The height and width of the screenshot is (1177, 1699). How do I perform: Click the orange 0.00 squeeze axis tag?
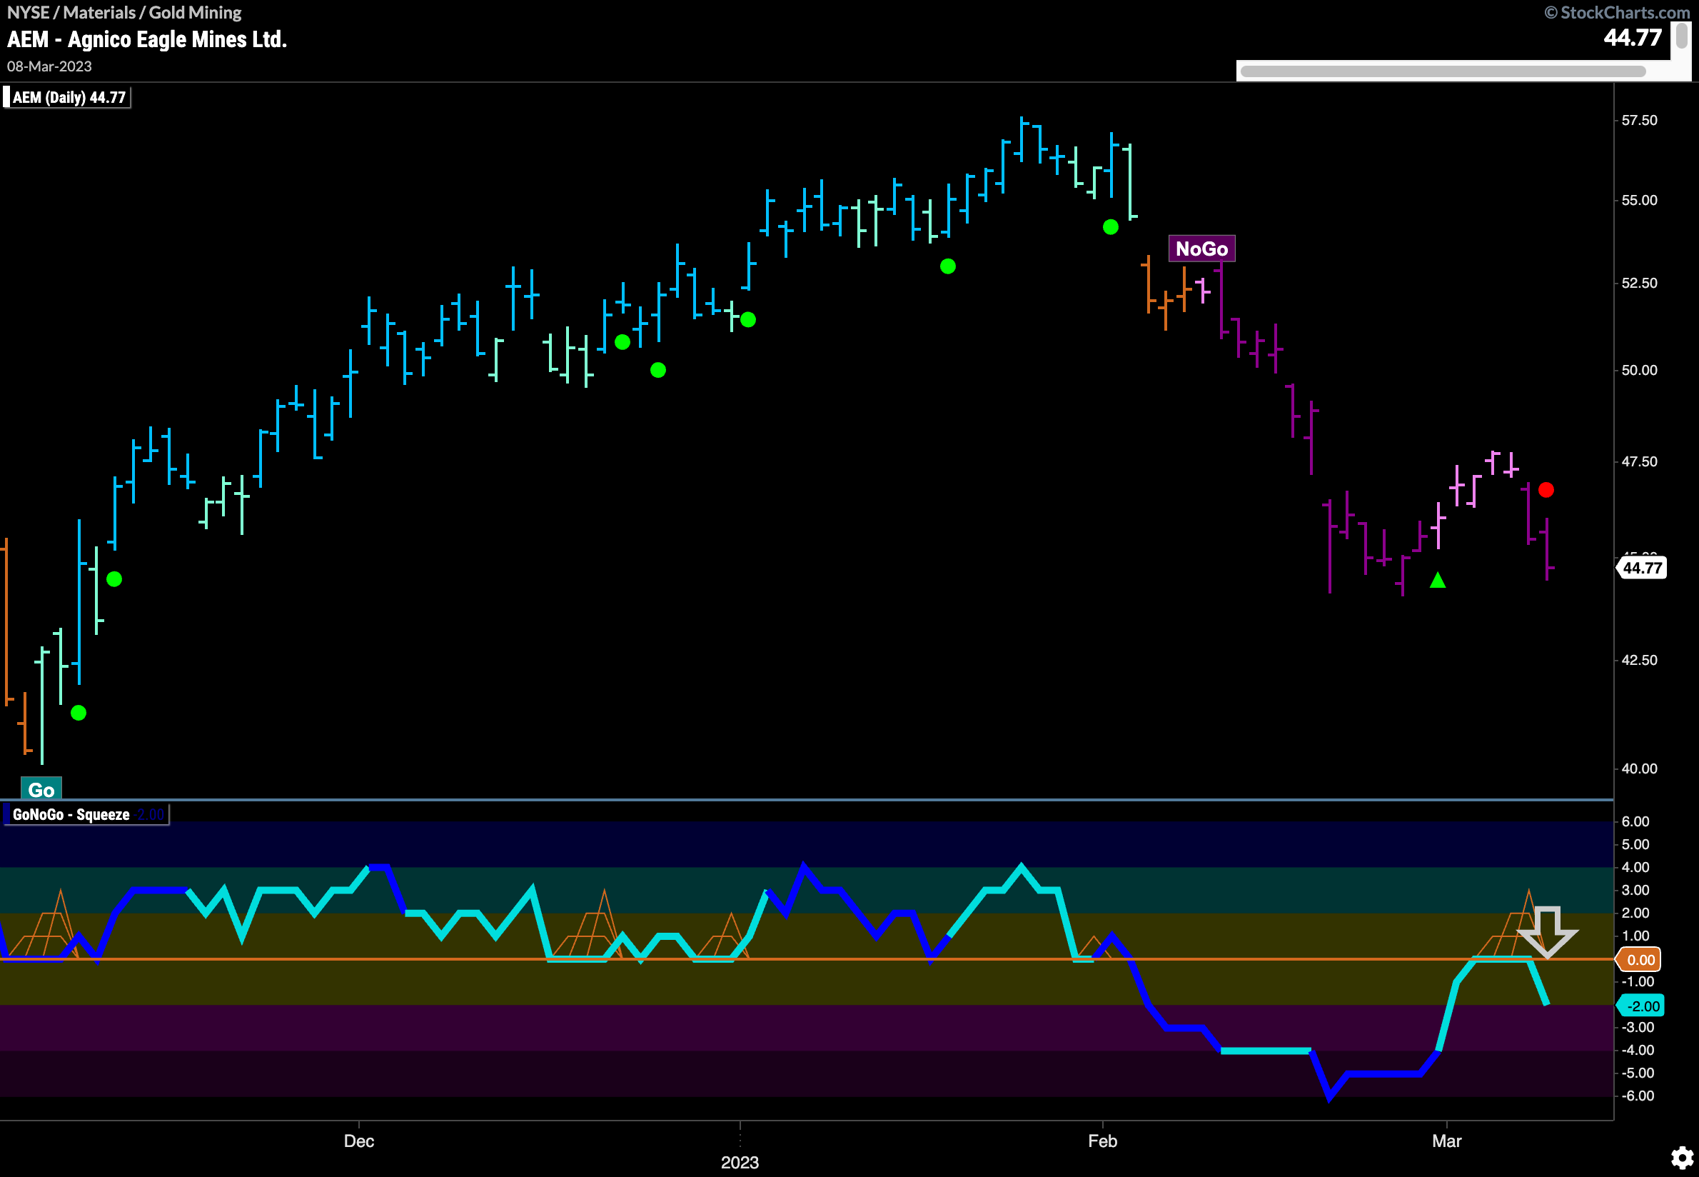[1639, 959]
